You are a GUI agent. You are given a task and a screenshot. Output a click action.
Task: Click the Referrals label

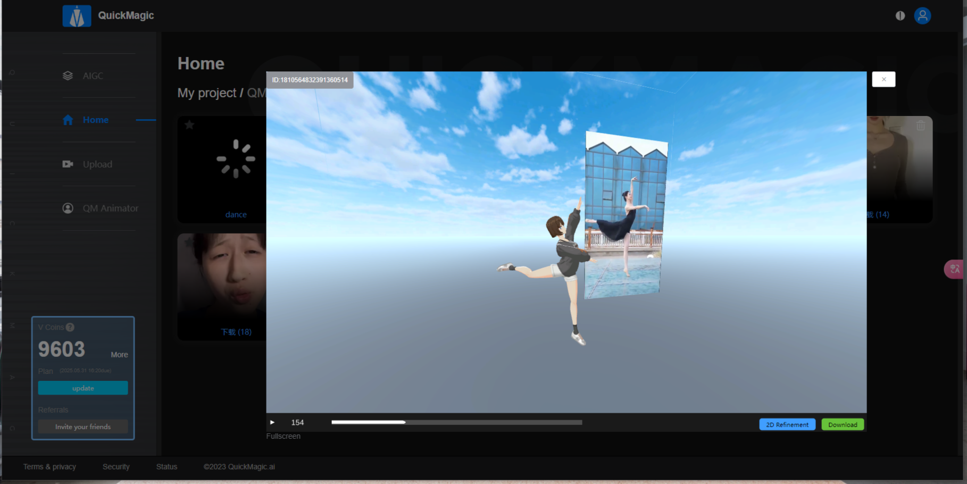[x=53, y=410]
